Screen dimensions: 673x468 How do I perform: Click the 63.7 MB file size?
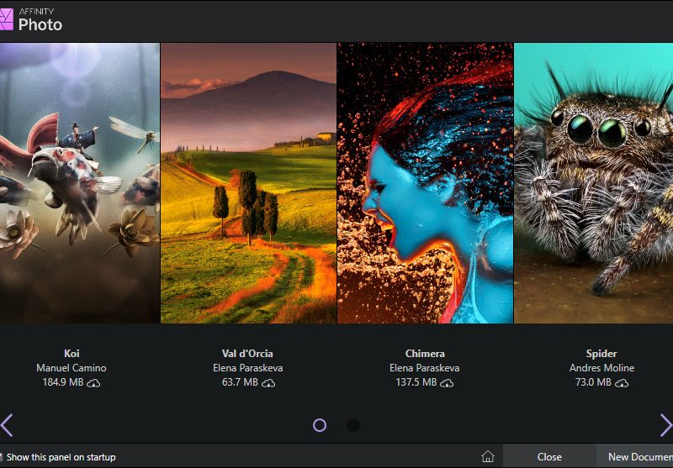coord(240,381)
